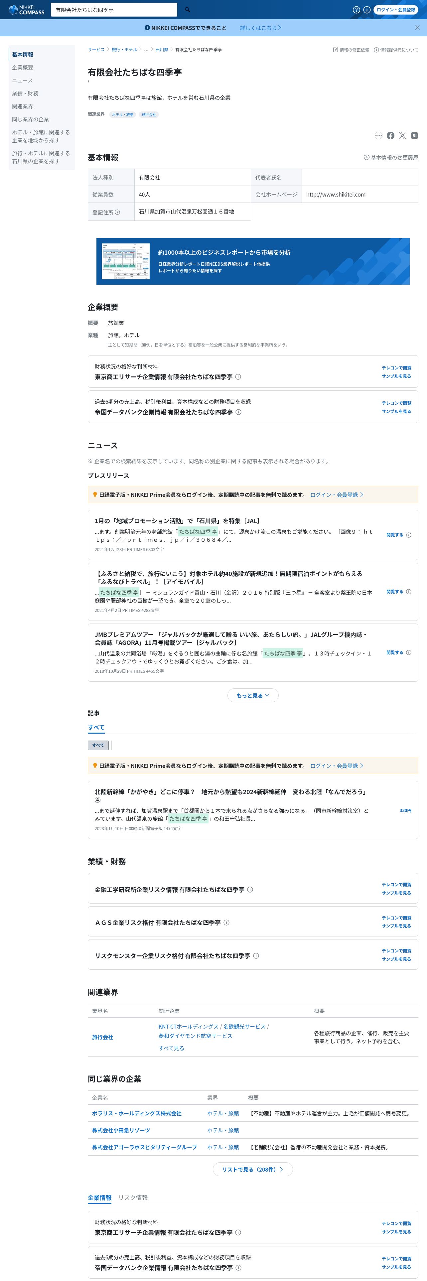Click 名鉄観光サービス link

tap(244, 1026)
